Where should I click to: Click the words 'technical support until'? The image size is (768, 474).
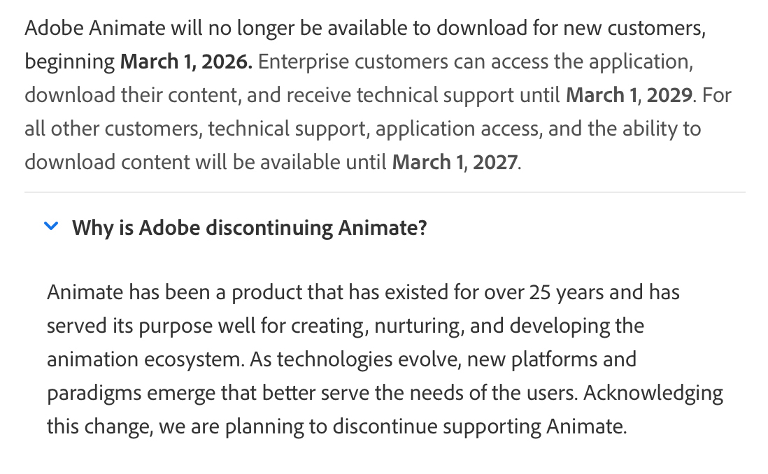click(458, 95)
